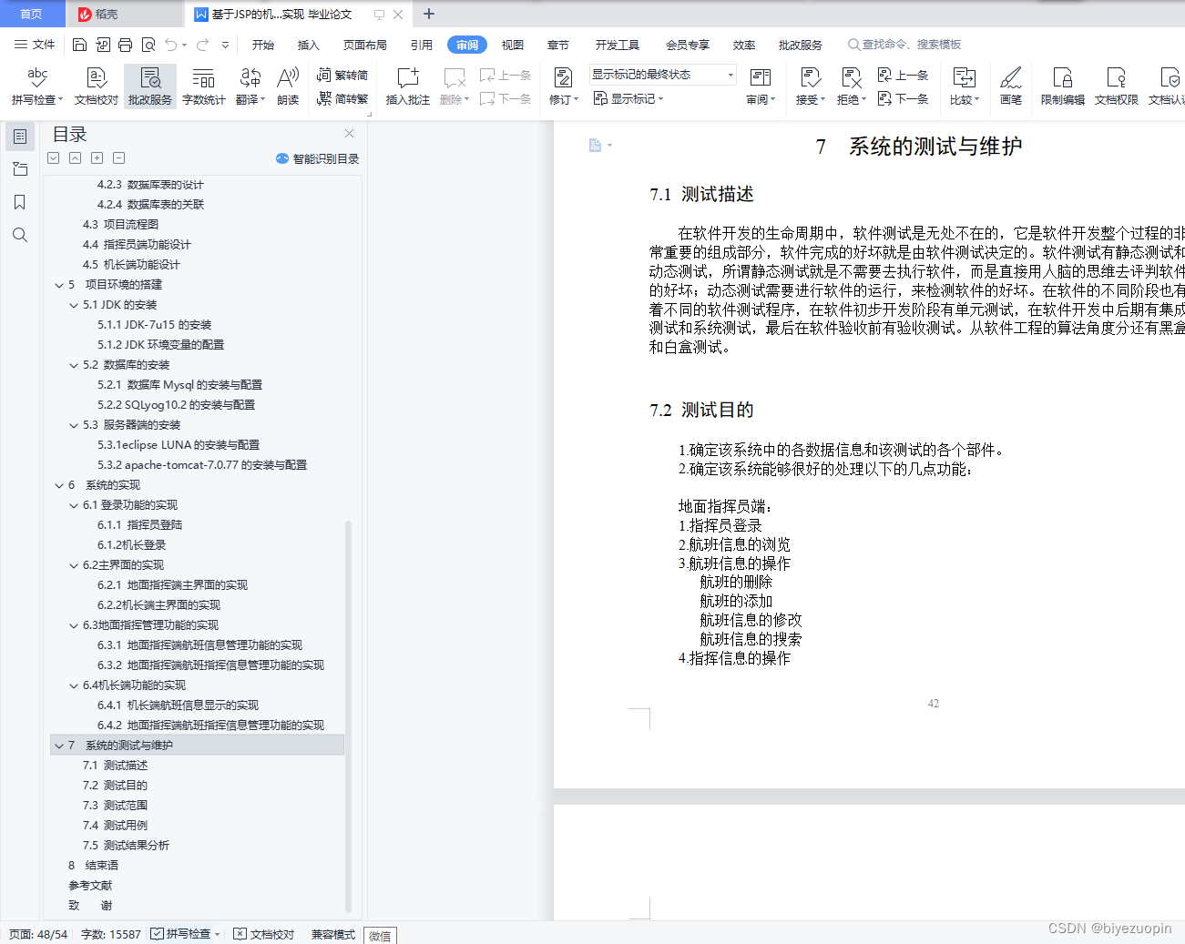Collapse the 5 项目环境的搭建 node
Image resolution: width=1185 pixels, height=944 pixels.
click(59, 285)
